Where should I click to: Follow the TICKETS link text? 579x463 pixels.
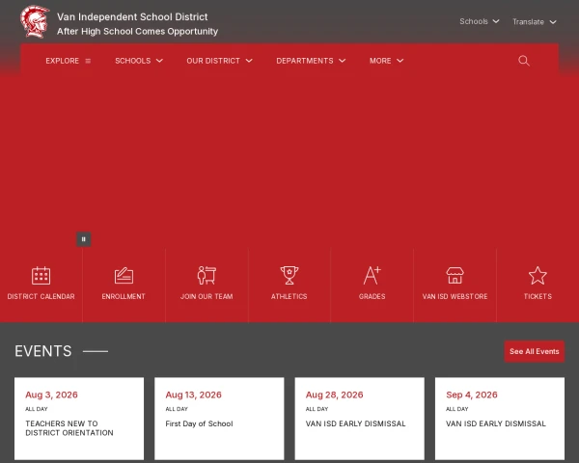[x=538, y=296]
